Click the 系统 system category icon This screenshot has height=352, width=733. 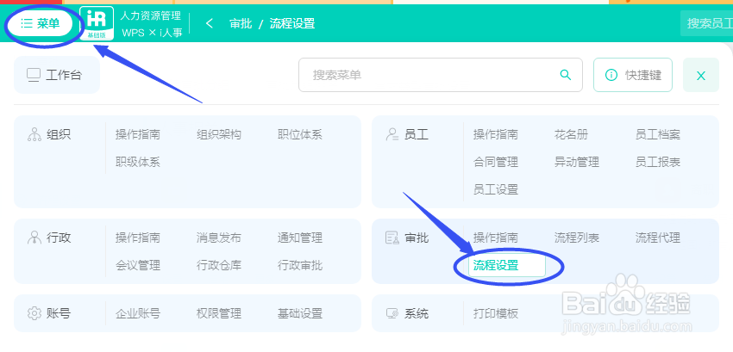click(x=392, y=313)
